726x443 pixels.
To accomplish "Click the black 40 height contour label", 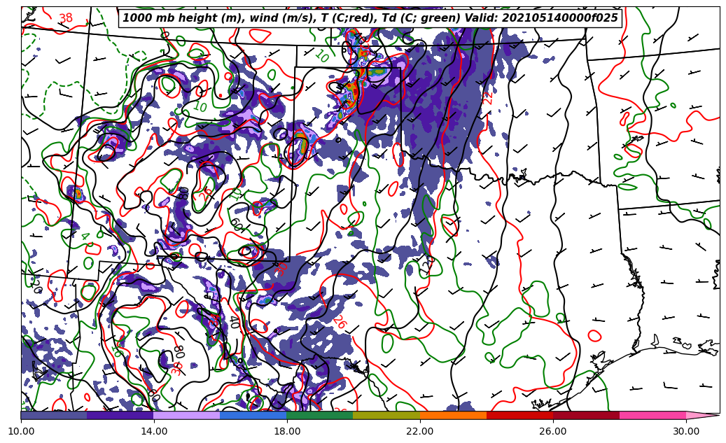I will (233, 322).
